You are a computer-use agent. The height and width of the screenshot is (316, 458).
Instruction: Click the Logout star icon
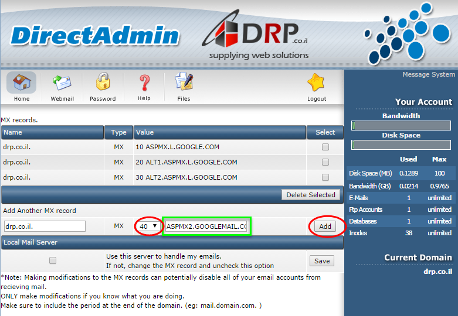[x=317, y=83]
